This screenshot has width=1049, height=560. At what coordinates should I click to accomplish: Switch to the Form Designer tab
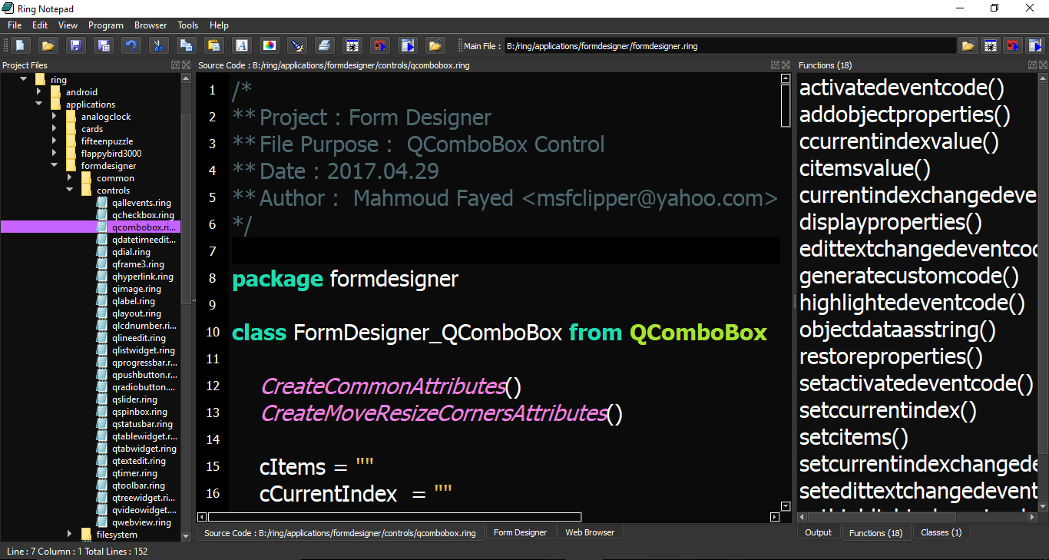tap(520, 532)
